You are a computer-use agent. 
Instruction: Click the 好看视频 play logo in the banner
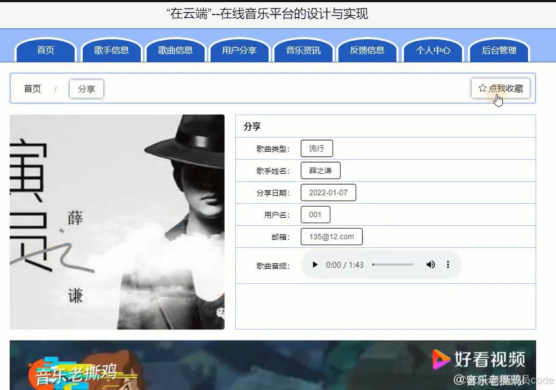pyautogui.click(x=440, y=359)
